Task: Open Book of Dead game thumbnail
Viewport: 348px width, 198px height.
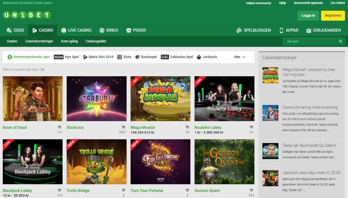Action: tap(33, 98)
